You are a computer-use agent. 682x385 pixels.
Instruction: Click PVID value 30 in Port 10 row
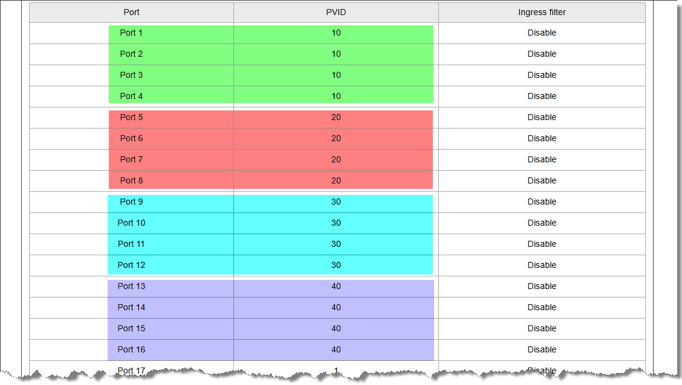coord(336,223)
